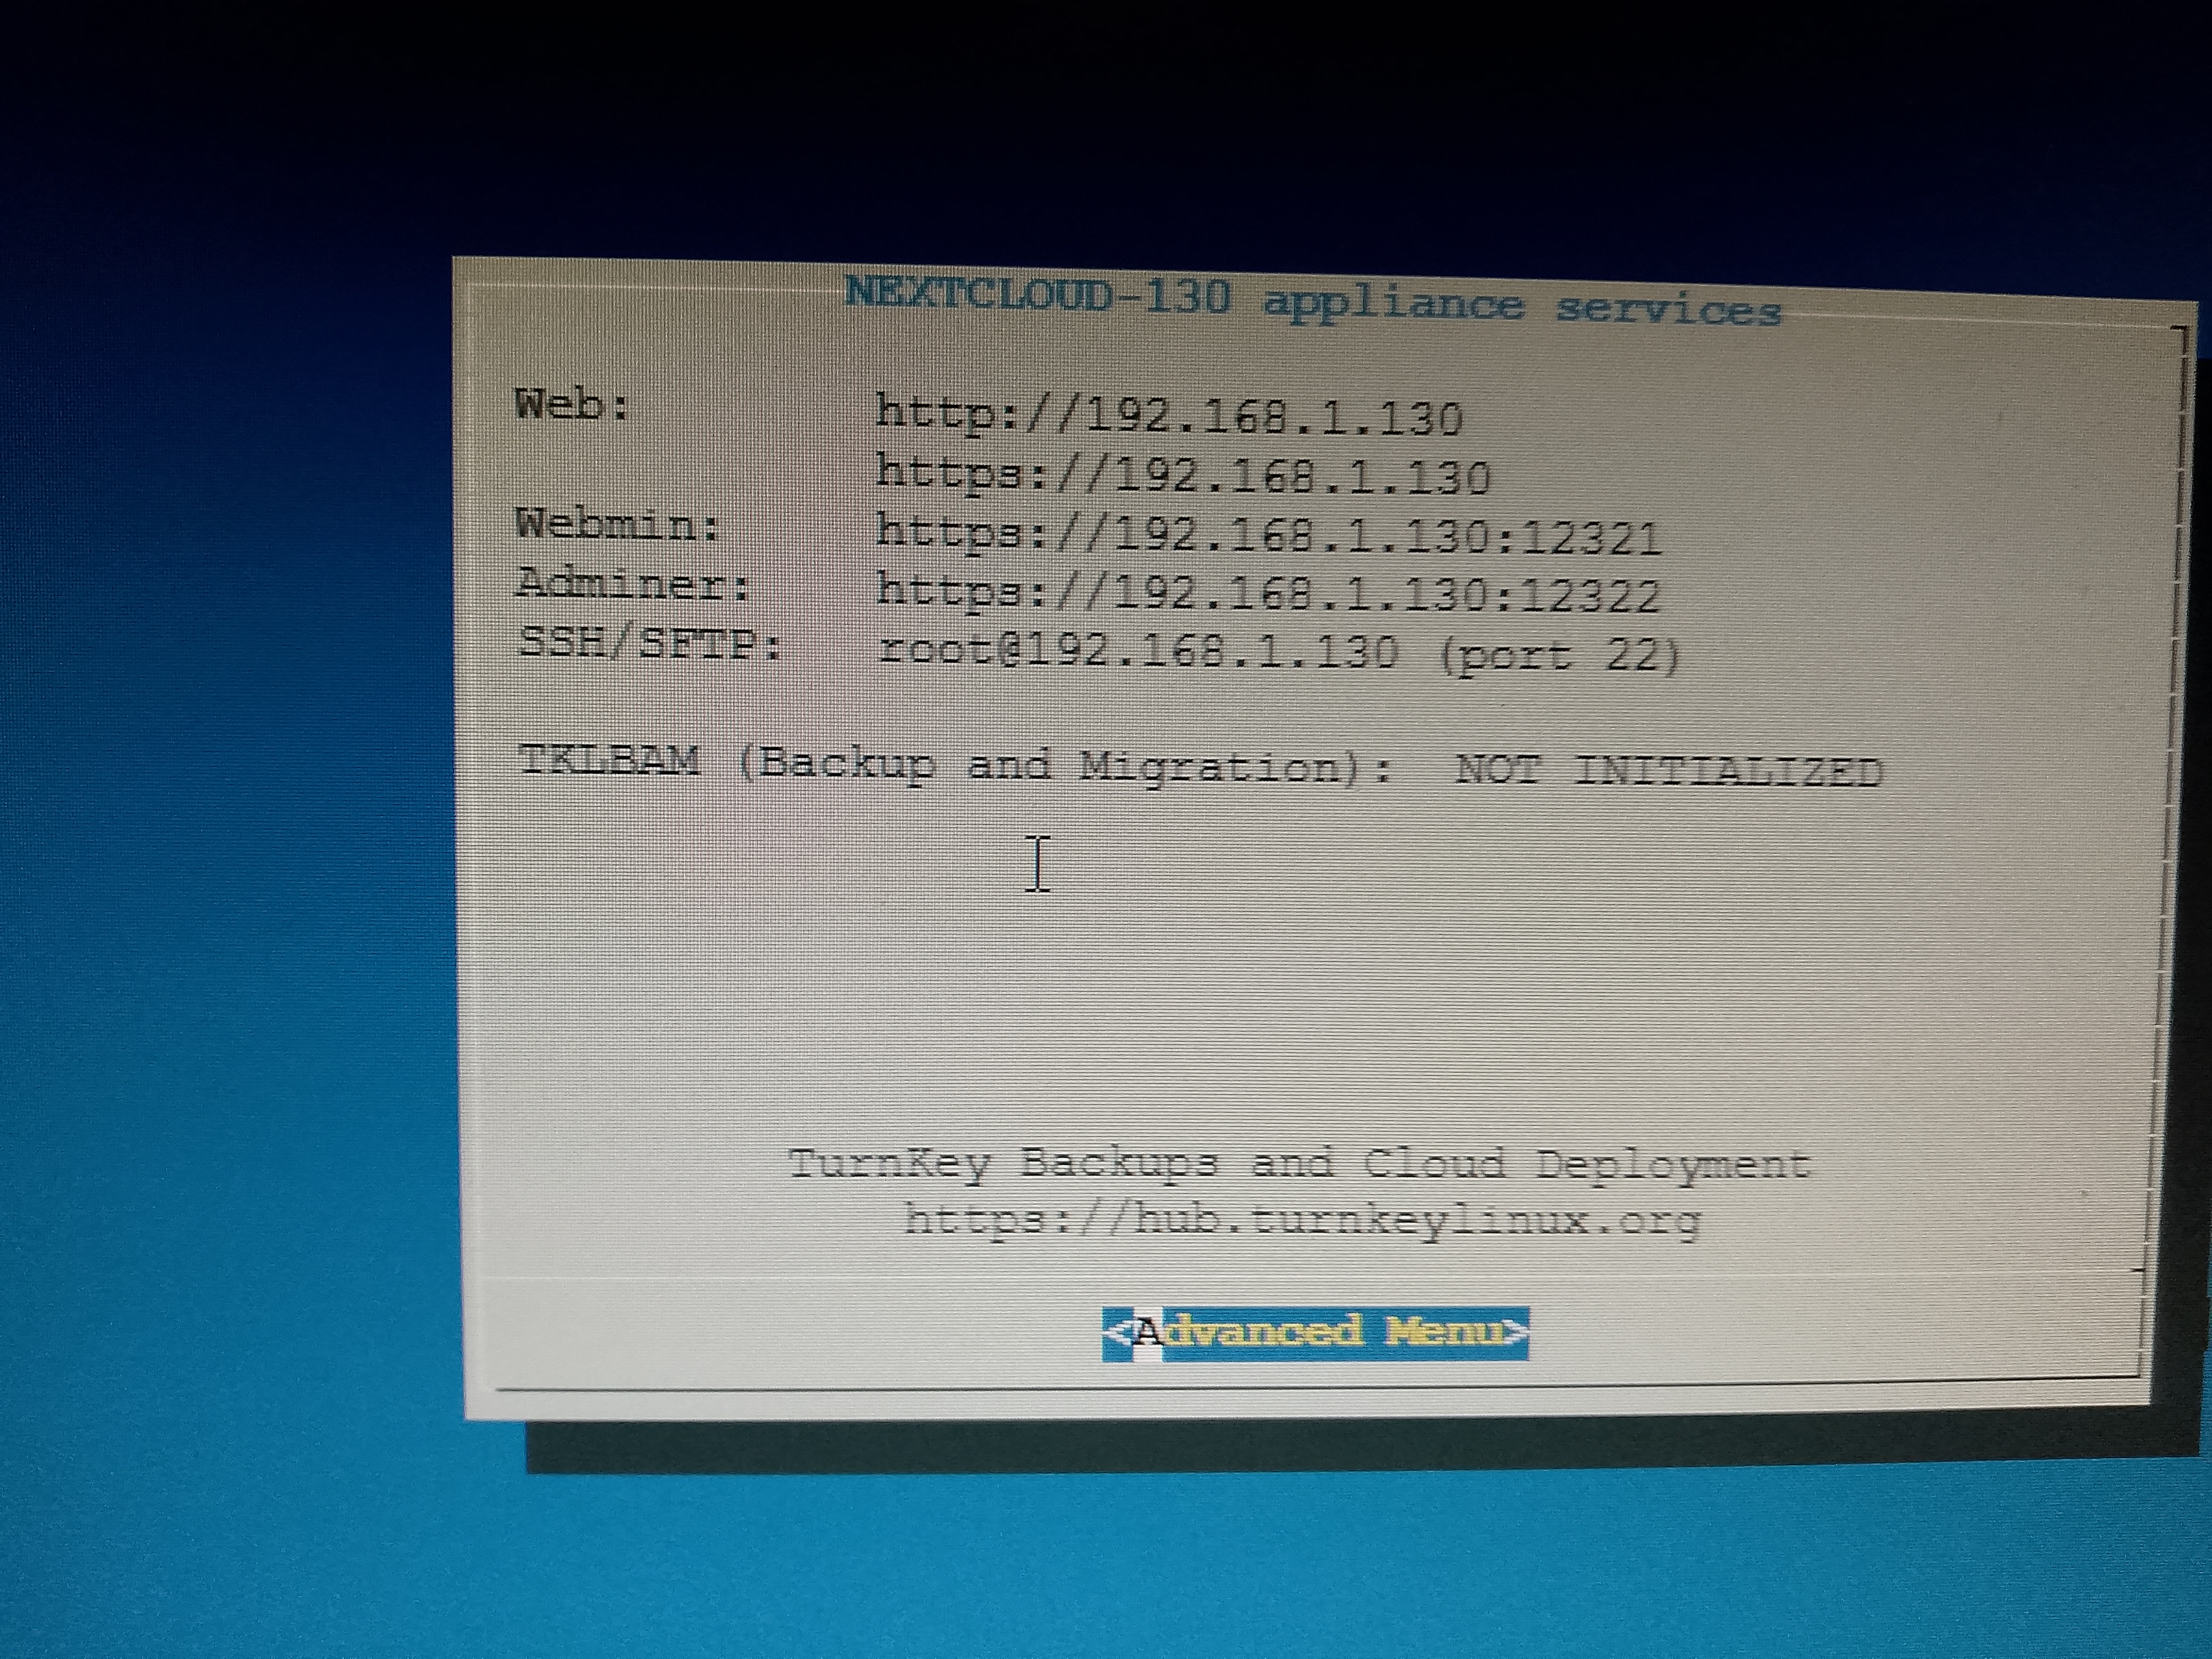Image resolution: width=2212 pixels, height=1659 pixels.
Task: Click the highlighted A in Advanced Menu
Action: [1147, 1333]
